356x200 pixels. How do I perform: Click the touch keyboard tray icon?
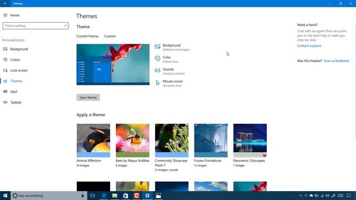coord(340,196)
